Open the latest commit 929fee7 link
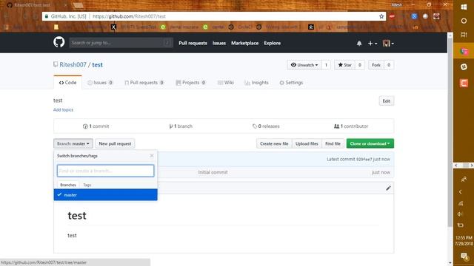This screenshot has width=474, height=266. coord(364,160)
